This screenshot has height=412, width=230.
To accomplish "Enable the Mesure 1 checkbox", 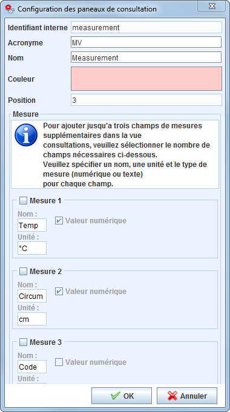I will coord(24,201).
